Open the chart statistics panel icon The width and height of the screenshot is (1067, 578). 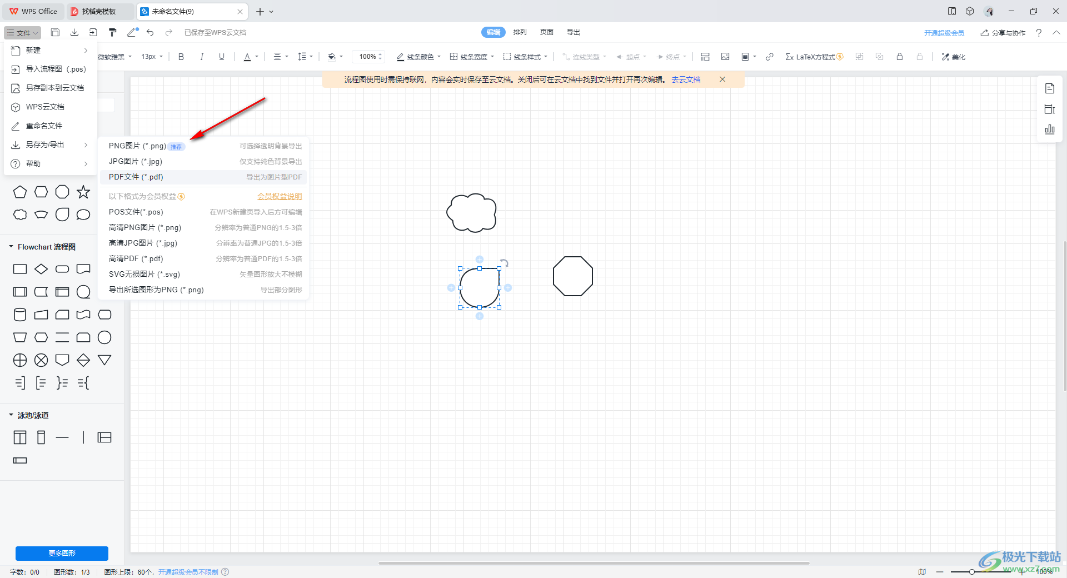click(1050, 129)
